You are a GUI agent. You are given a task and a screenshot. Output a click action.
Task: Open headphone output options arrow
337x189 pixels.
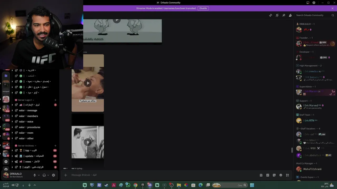point(48,175)
